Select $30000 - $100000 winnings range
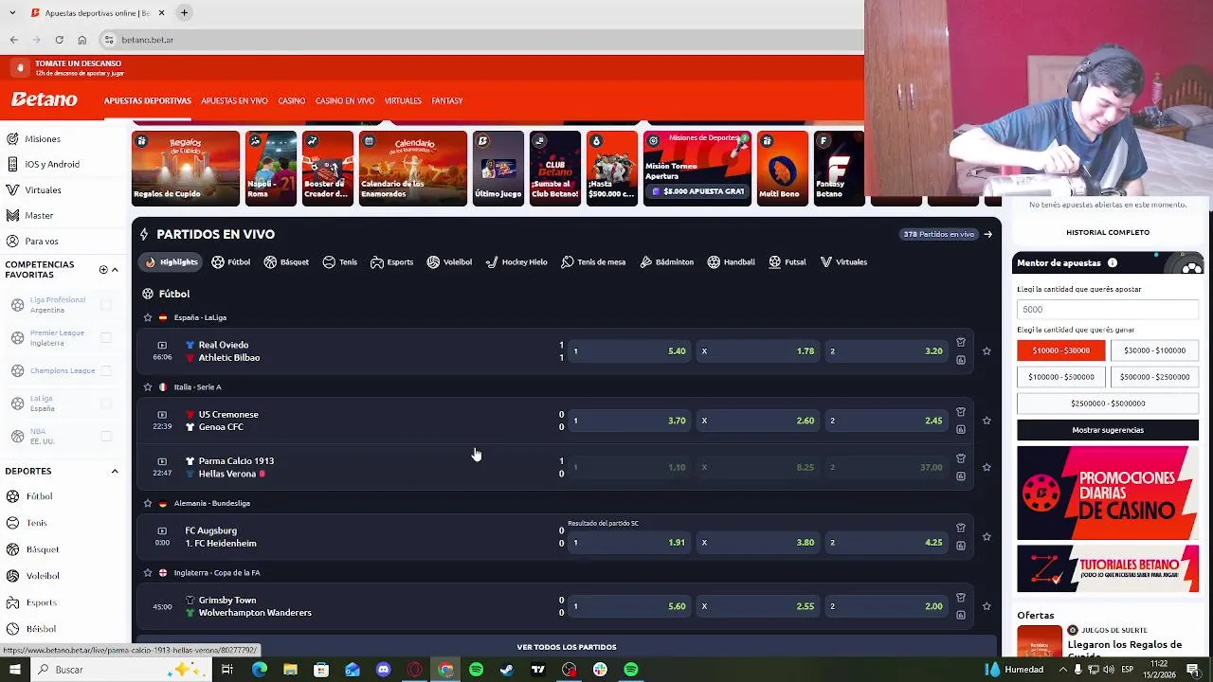 pos(1154,350)
